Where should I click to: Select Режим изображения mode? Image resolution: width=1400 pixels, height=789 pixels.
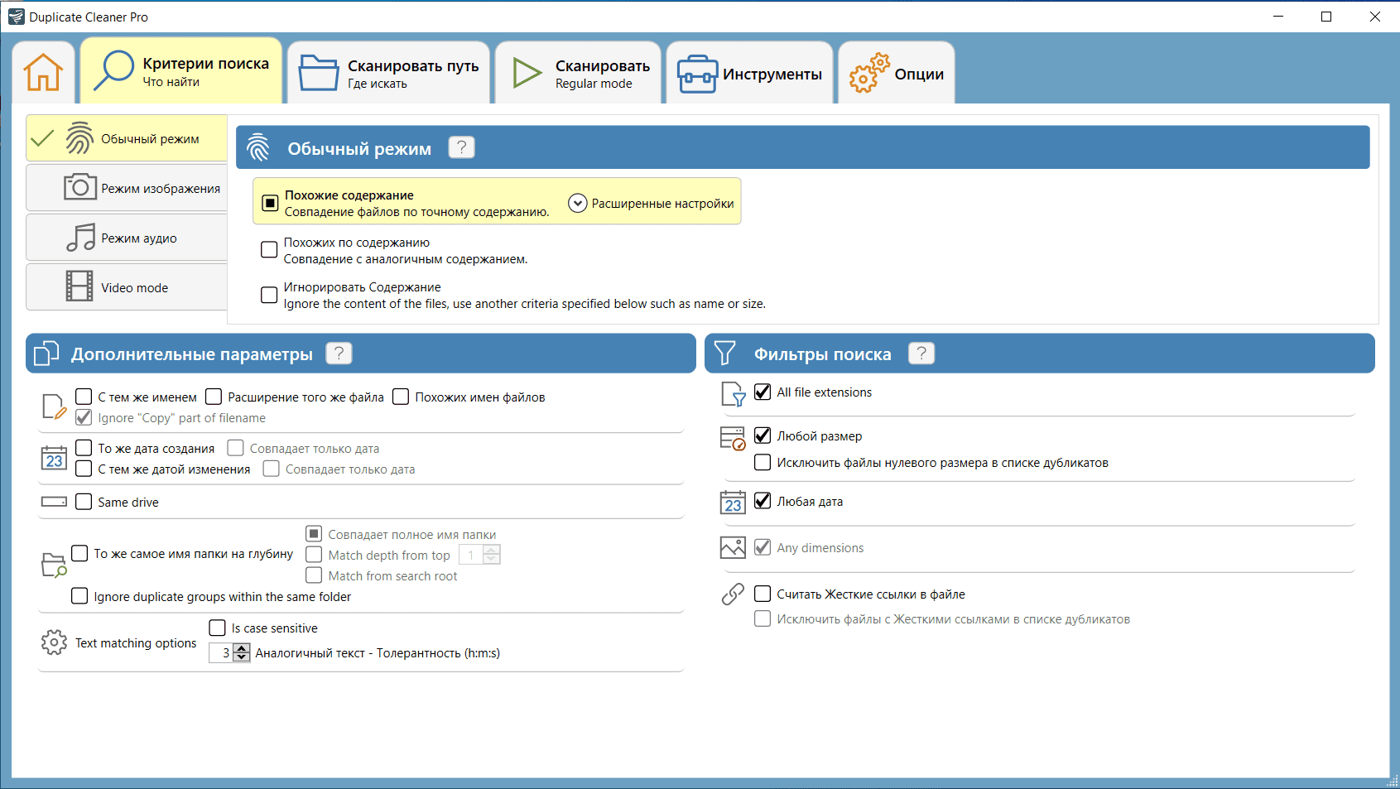(x=127, y=188)
